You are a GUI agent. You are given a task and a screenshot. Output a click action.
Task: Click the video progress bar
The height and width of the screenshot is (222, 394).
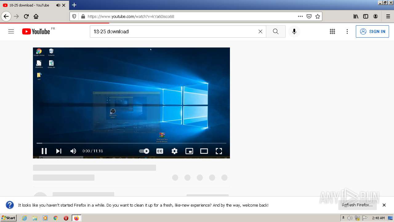131,143
